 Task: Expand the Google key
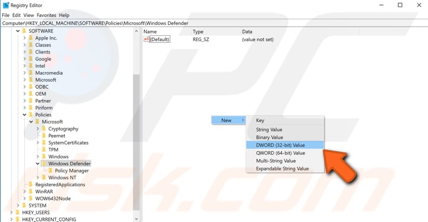[x=24, y=59]
